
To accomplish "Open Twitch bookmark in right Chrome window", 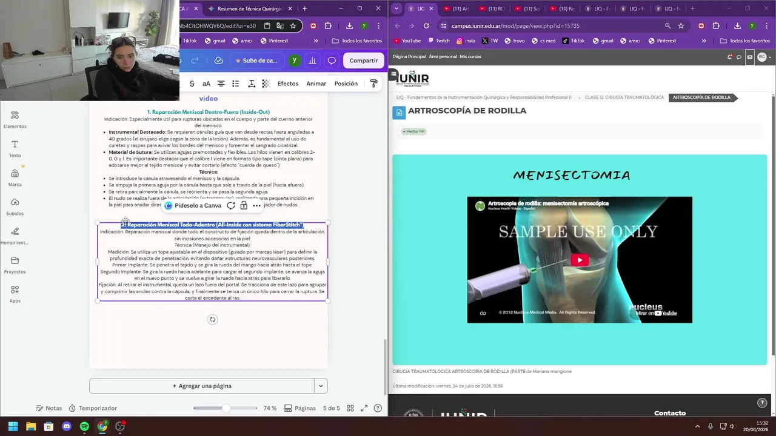I will 438,41.
